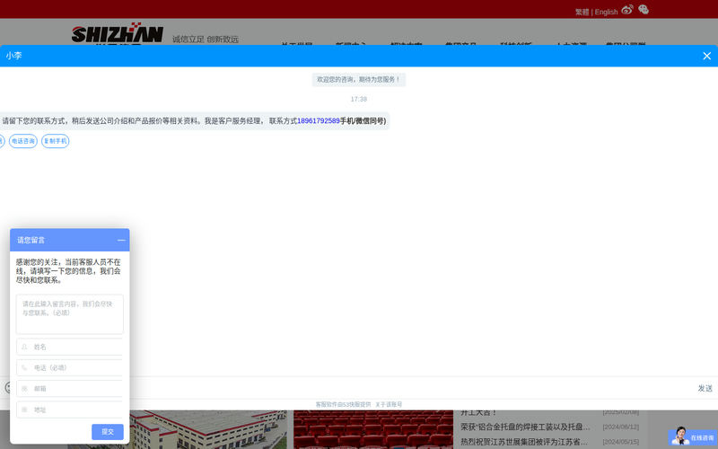Click the factory building photo thumbnail
Viewport: 718px width, 449px height.
[208, 429]
